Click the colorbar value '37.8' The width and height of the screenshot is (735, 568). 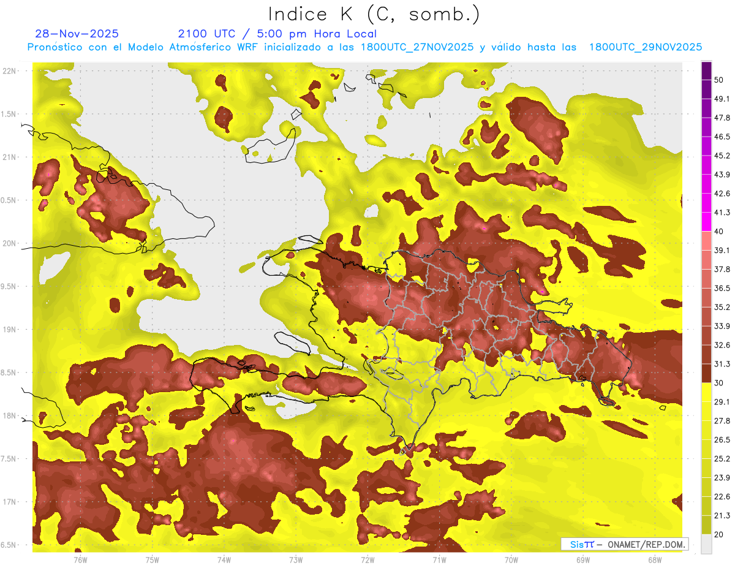click(x=722, y=269)
